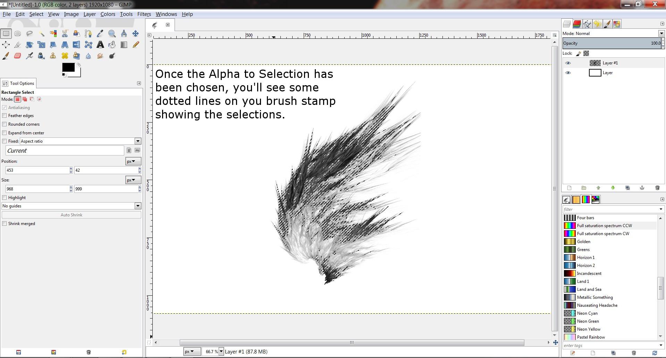The width and height of the screenshot is (666, 358).
Task: Open the Size units px dropdown
Action: [x=133, y=180]
